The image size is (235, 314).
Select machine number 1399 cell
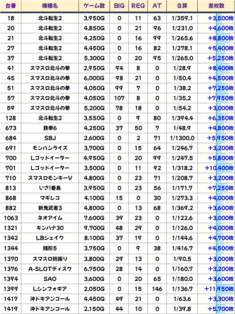coord(11,289)
